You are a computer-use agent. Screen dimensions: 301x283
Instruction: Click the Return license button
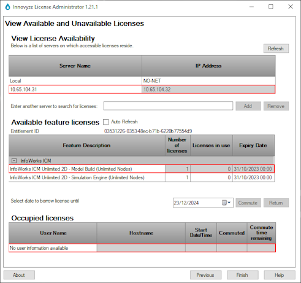[x=276, y=203]
